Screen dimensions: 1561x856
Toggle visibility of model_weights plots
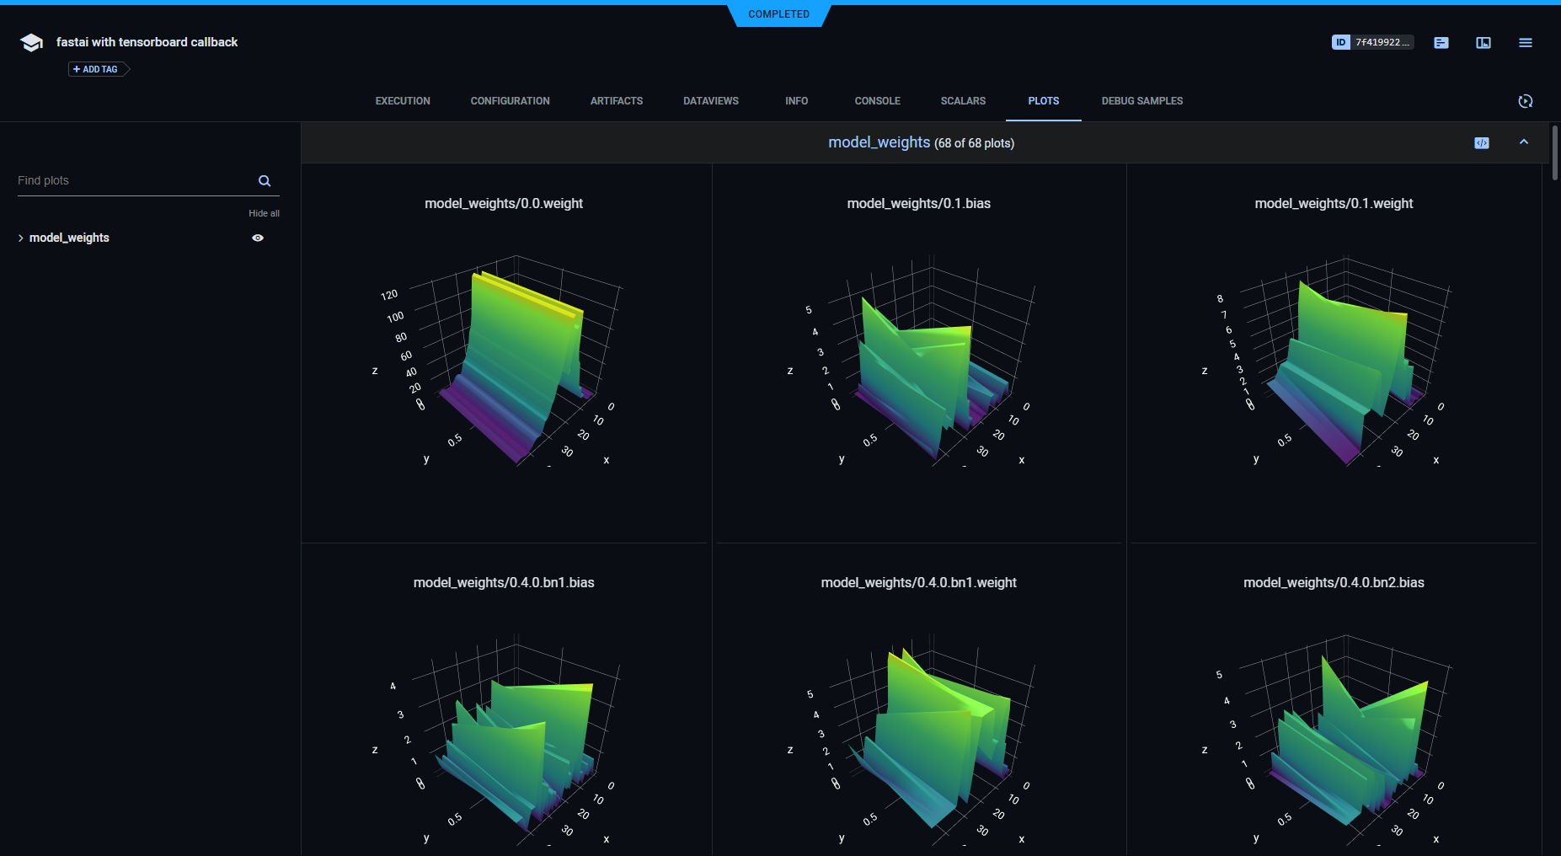click(x=258, y=238)
